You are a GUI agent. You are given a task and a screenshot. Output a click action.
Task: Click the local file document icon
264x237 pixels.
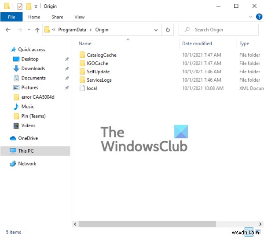coord(82,88)
